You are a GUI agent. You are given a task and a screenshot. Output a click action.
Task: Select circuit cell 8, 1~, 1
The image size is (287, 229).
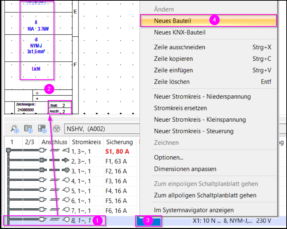(x=81, y=220)
